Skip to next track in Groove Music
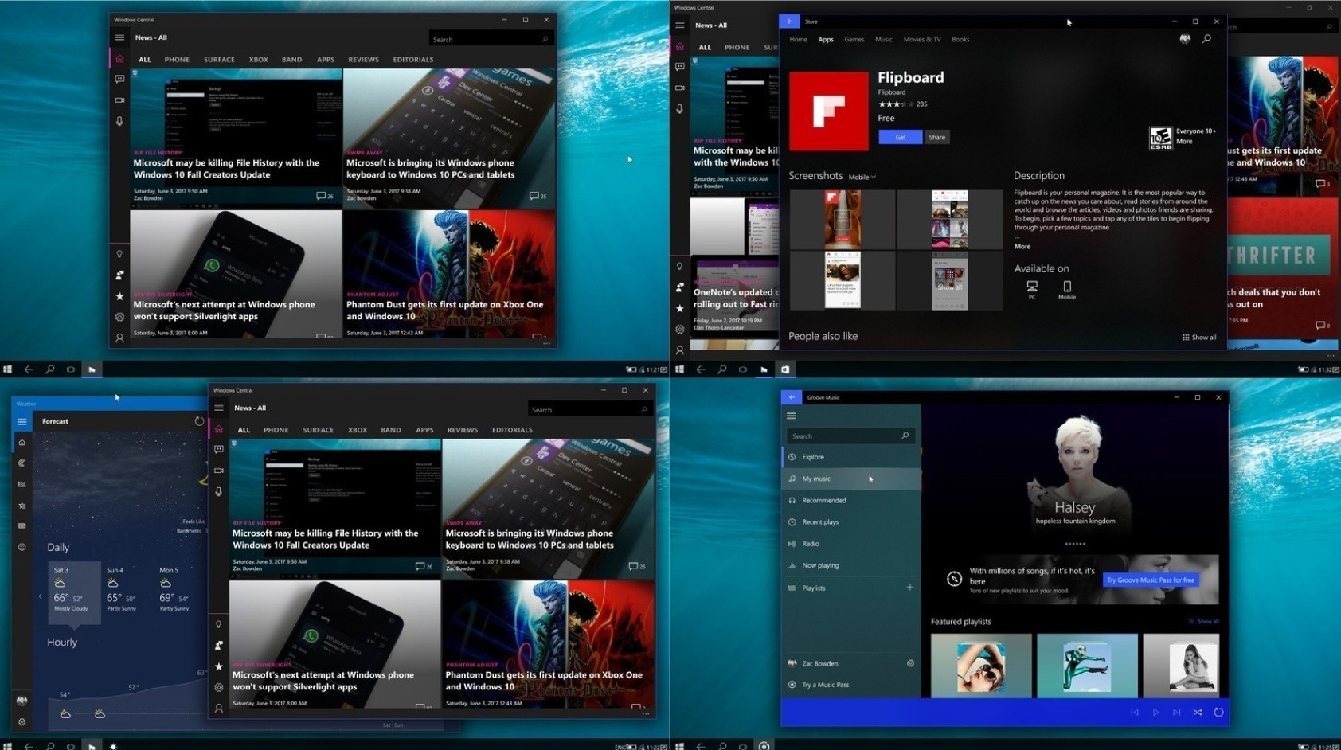The image size is (1341, 750). pyautogui.click(x=1177, y=713)
